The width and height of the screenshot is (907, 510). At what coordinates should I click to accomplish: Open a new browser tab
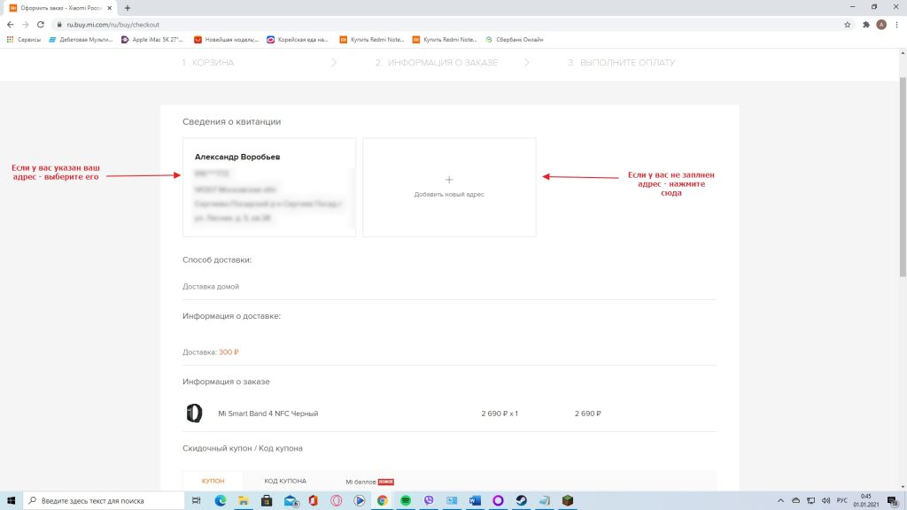128,8
